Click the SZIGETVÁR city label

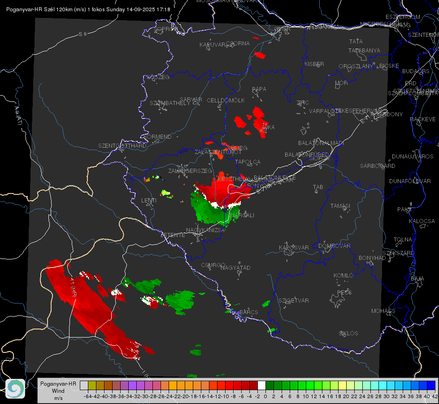(x=294, y=301)
